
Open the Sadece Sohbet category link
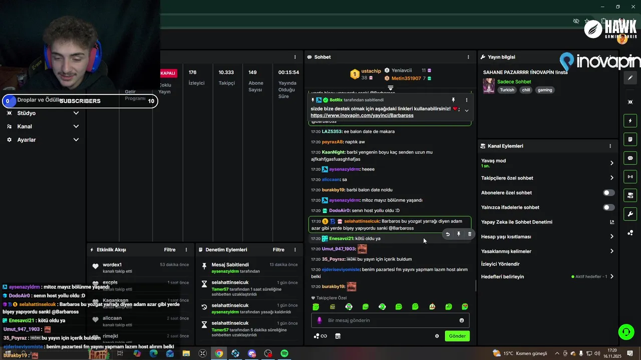(x=514, y=81)
